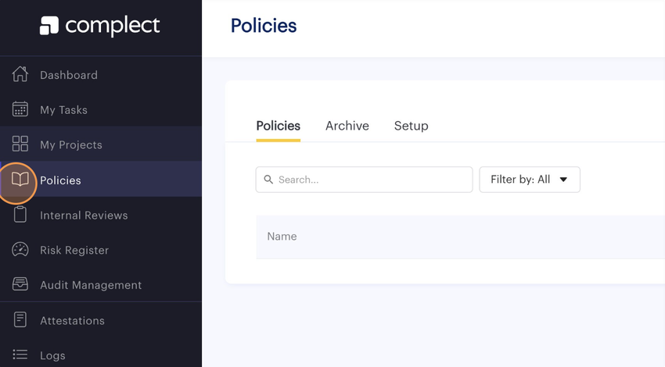Switch to the Archive tab
Screen dimensions: 665x367
point(347,126)
